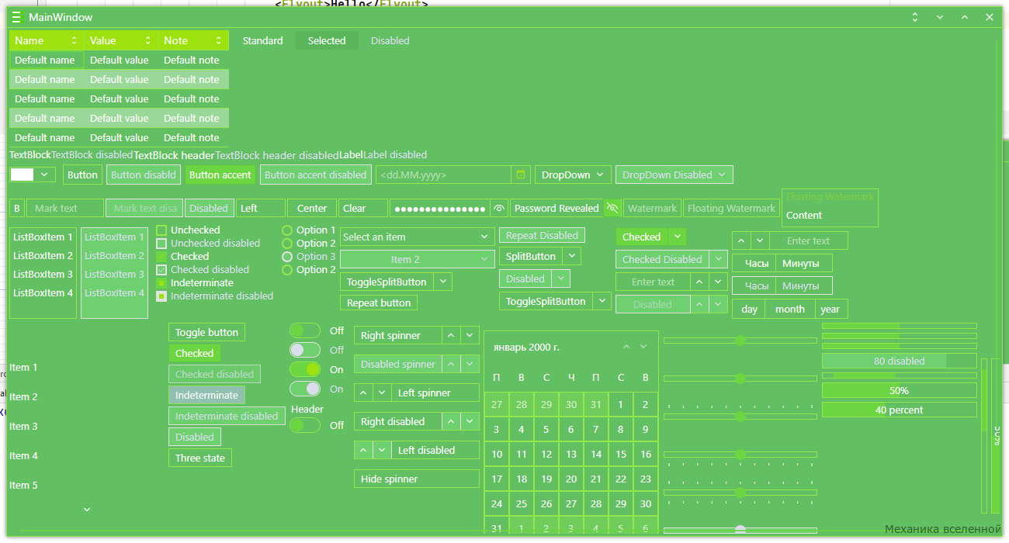Tick the Unchecked checkbox
Viewport: 1009px width, 543px height.
161,230
